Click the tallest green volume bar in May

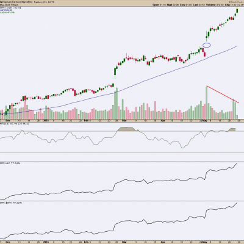click(x=207, y=102)
